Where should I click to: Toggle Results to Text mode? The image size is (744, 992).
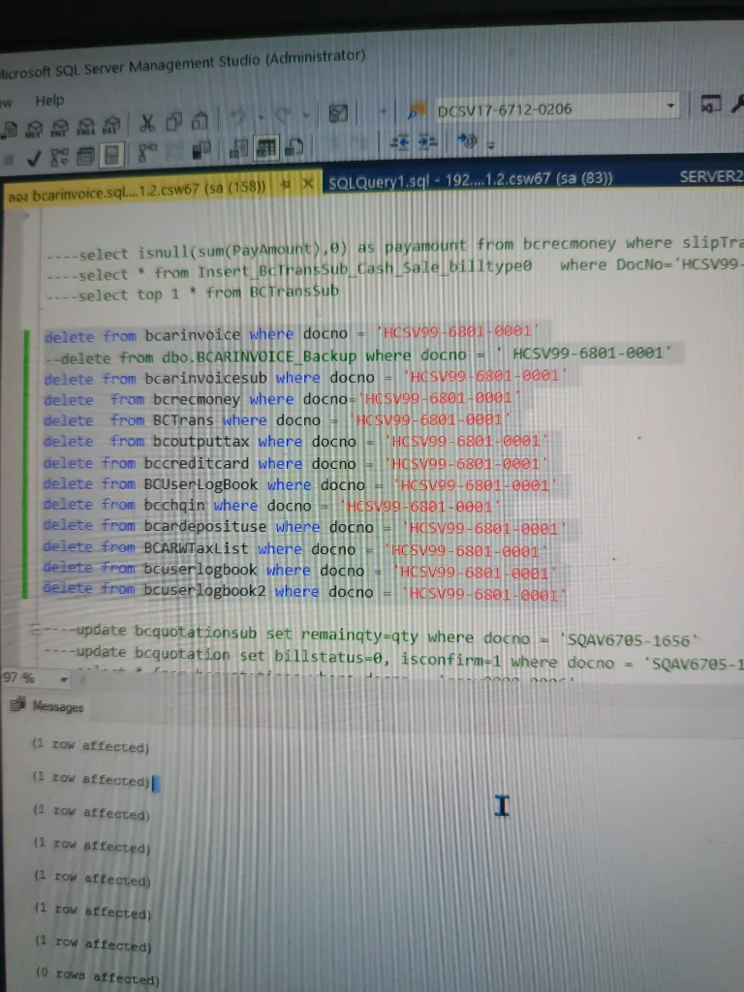pyautogui.click(x=239, y=149)
